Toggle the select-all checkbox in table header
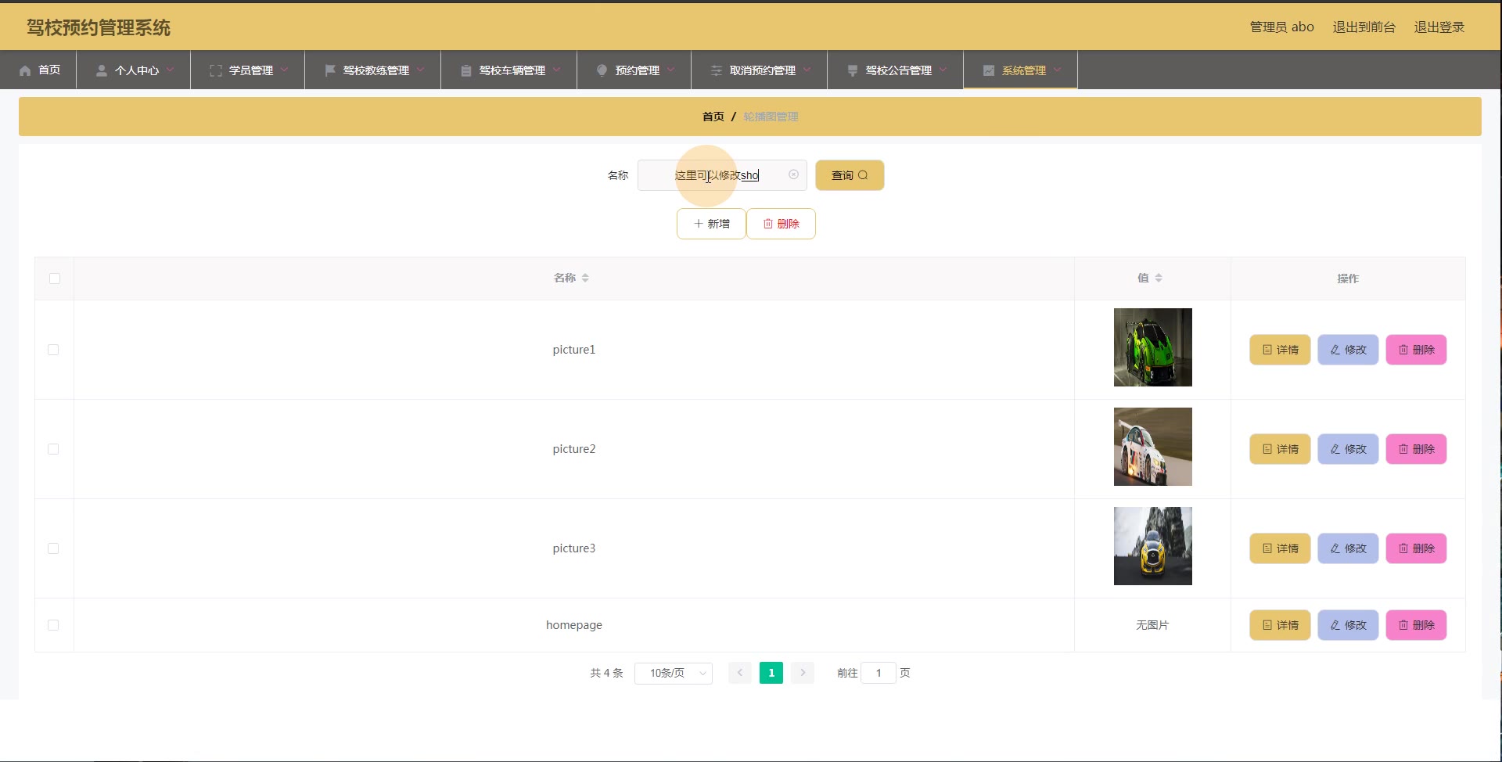This screenshot has height=762, width=1502. pos(55,279)
